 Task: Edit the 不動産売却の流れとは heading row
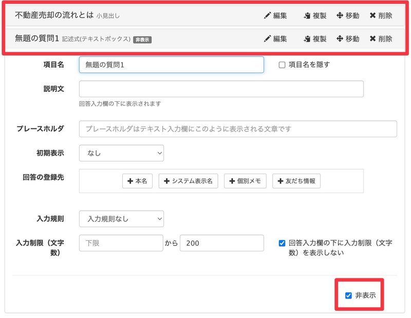tap(275, 15)
